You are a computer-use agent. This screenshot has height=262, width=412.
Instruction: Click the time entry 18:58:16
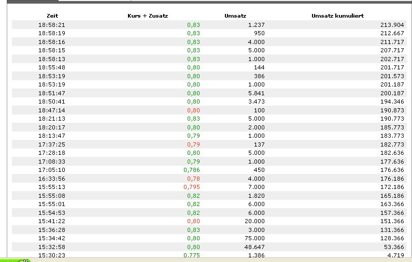(52, 42)
